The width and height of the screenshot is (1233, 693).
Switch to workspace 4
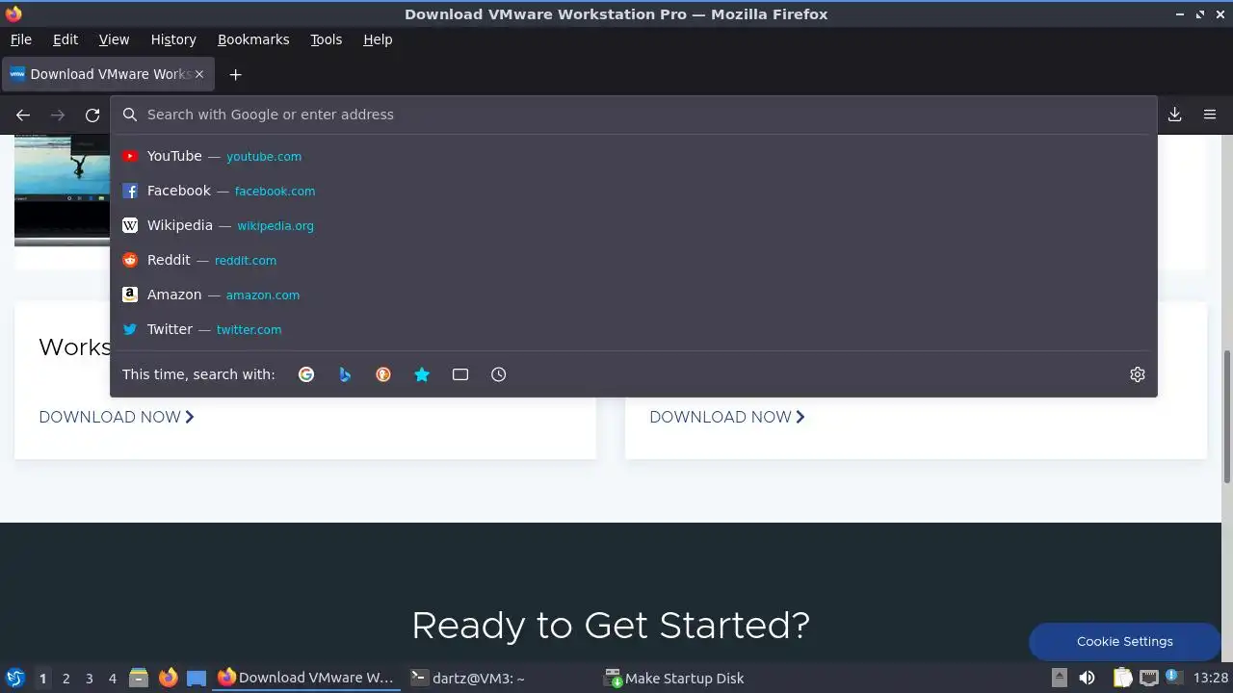coord(112,678)
